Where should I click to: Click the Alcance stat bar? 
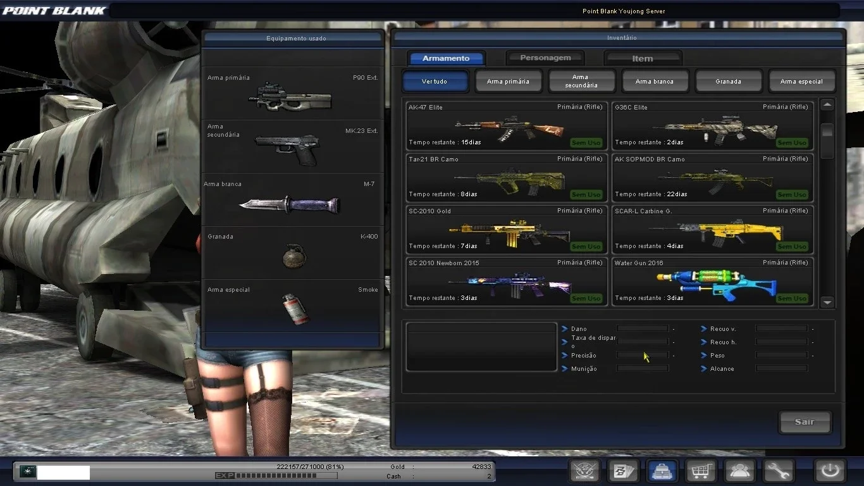782,368
